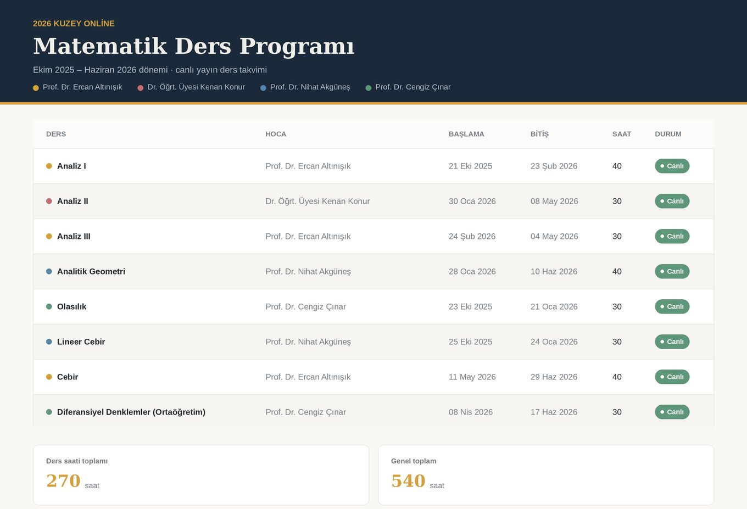The image size is (747, 509).
Task: Click the HOCA column header
Action: [x=276, y=134]
